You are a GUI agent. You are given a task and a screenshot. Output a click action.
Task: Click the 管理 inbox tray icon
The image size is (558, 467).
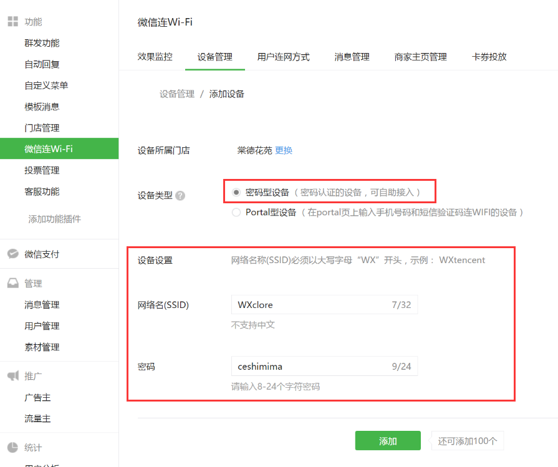12,283
